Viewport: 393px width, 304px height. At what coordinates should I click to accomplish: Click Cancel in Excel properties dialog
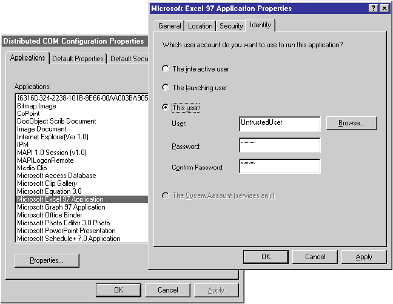tap(315, 257)
